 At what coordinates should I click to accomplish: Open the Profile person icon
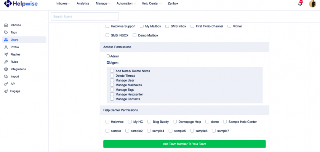pyautogui.click(x=6, y=47)
